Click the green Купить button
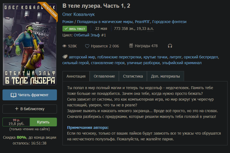This screenshot has height=153, width=230. 43,122
